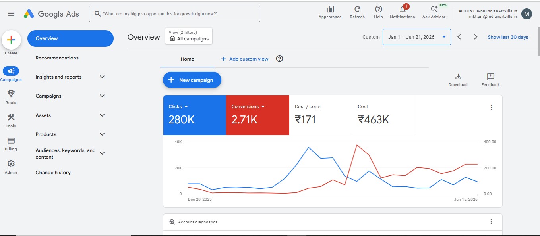Image resolution: width=540 pixels, height=236 pixels.
Task: Click the Account diagnostics icon
Action: tap(172, 222)
